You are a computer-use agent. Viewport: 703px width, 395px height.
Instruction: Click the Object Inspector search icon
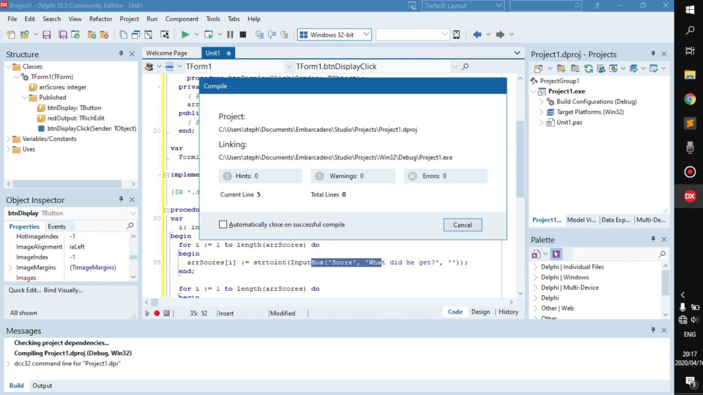[130, 226]
